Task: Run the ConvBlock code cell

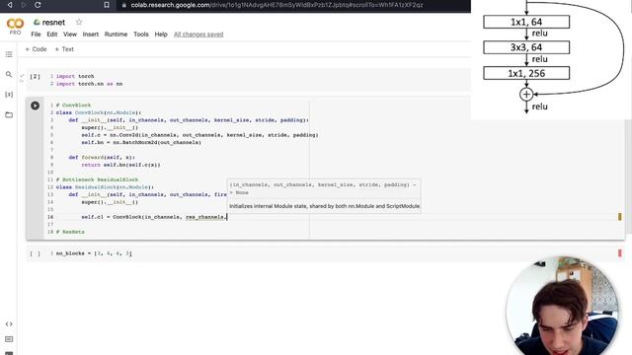Action: pyautogui.click(x=36, y=106)
